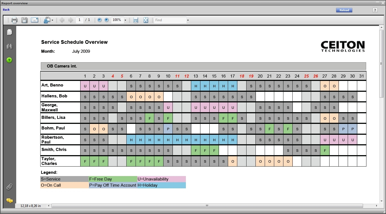
Task: Open the green help panel icon
Action: [x=9, y=60]
